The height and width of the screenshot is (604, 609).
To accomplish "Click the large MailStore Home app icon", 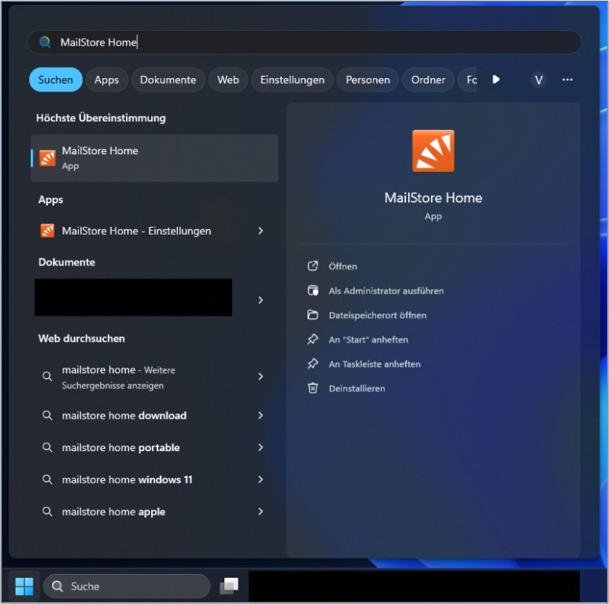I will click(433, 151).
